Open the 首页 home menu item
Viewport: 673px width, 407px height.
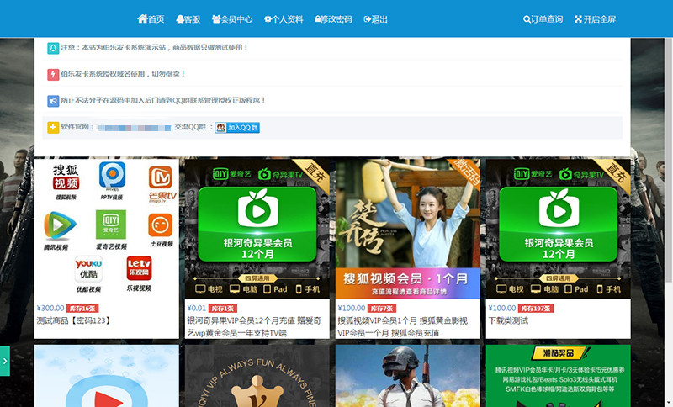[151, 19]
